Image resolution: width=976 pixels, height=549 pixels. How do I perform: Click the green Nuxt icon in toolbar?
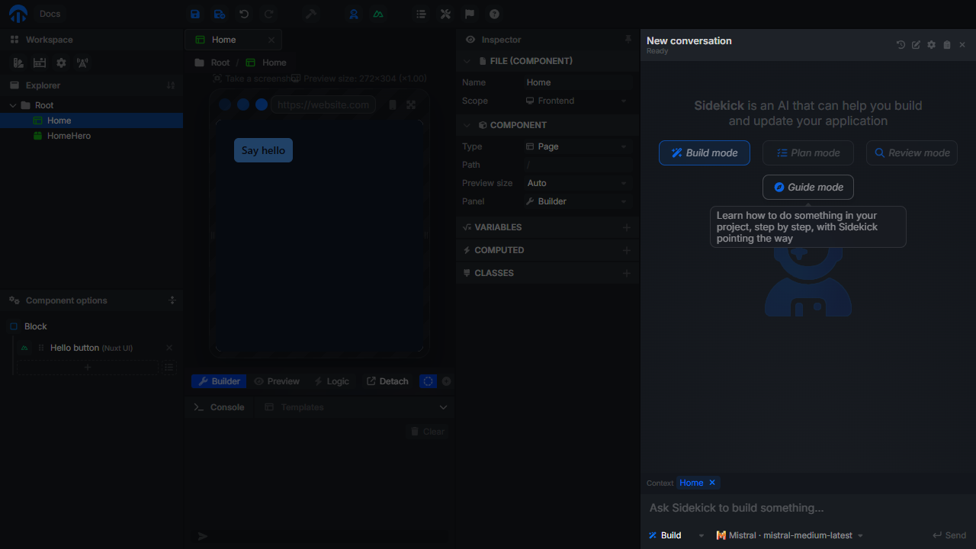(x=378, y=14)
